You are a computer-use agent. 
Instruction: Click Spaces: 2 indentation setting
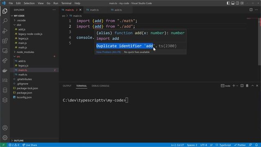click(192, 145)
